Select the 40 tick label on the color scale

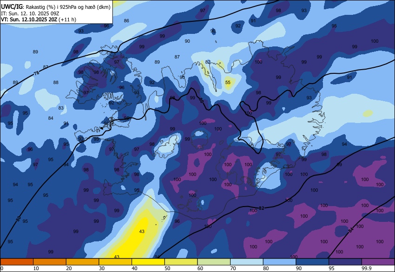point(135,268)
